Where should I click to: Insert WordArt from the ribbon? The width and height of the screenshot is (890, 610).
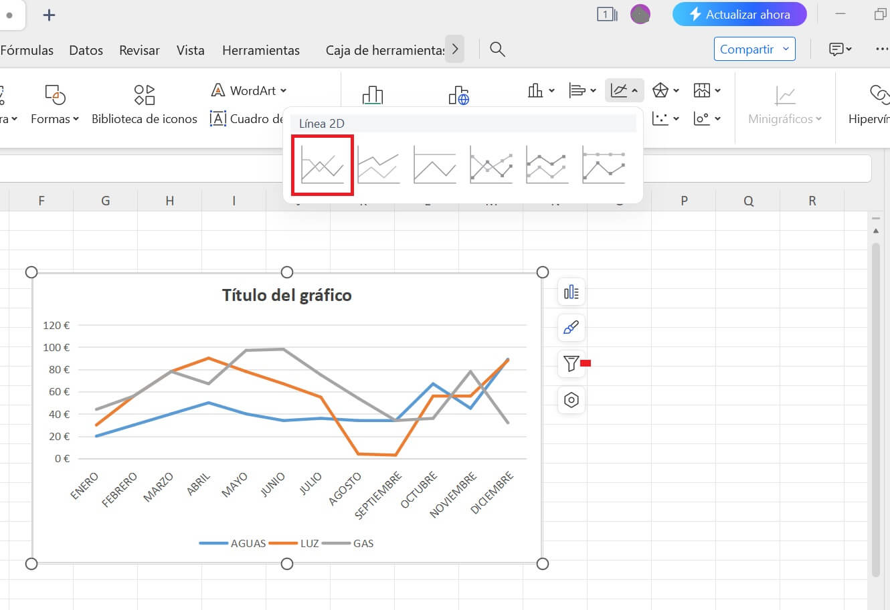pos(248,90)
